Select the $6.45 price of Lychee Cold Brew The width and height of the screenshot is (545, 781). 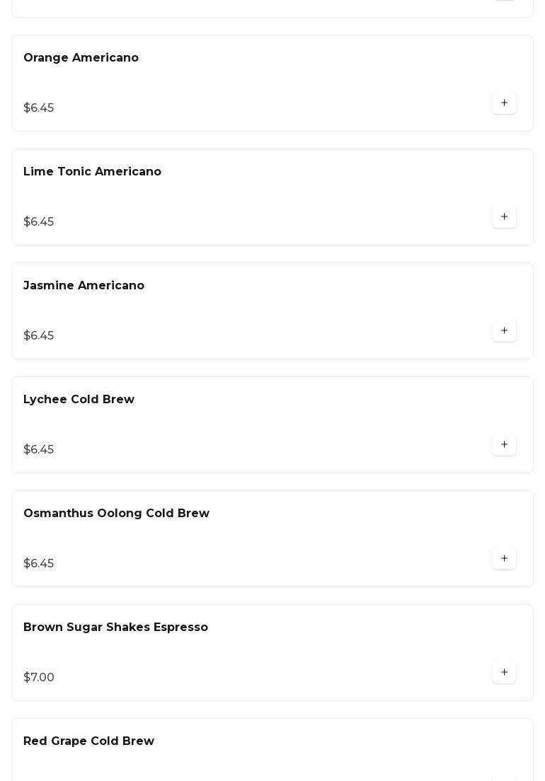(x=39, y=449)
